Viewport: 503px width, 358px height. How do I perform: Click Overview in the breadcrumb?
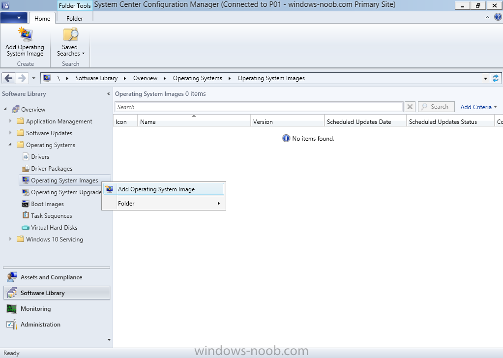tap(145, 78)
